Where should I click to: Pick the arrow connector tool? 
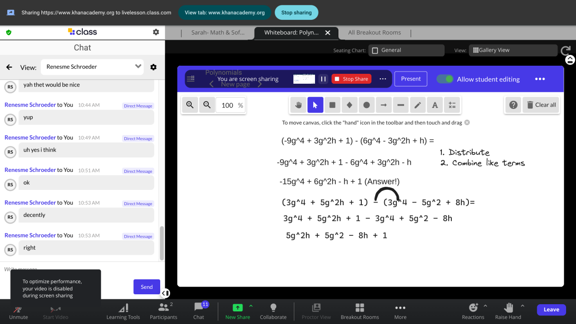click(383, 105)
